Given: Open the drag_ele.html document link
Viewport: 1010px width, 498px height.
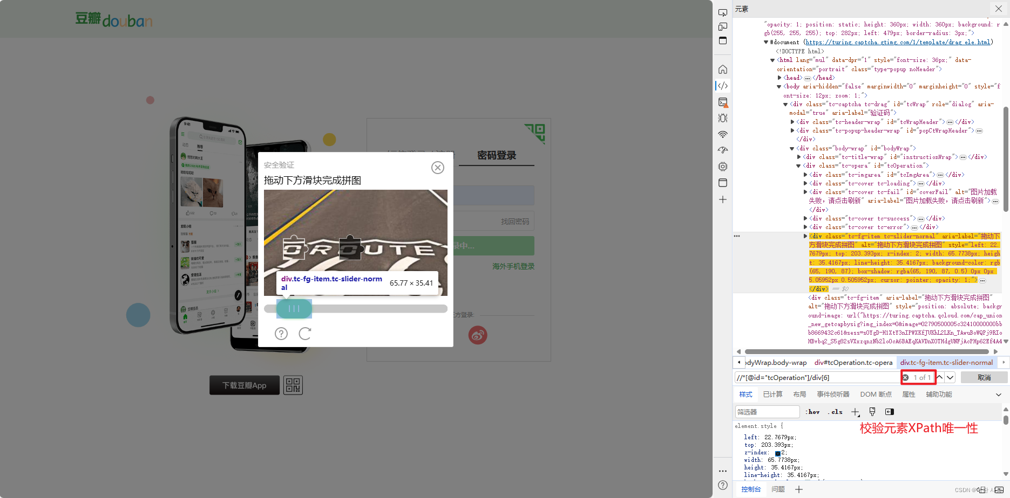Looking at the screenshot, I should tap(898, 42).
